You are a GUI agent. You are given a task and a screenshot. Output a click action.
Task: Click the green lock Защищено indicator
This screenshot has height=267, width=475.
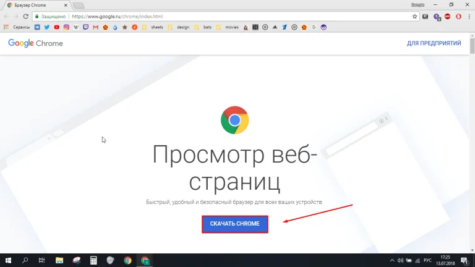pos(50,16)
